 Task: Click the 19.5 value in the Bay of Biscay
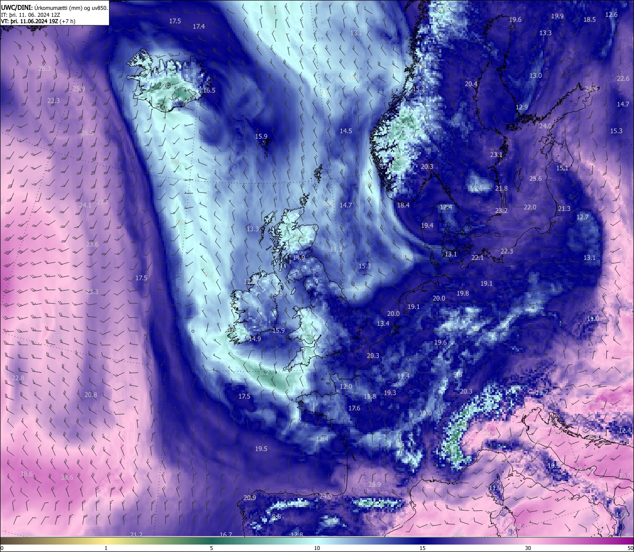pyautogui.click(x=261, y=449)
